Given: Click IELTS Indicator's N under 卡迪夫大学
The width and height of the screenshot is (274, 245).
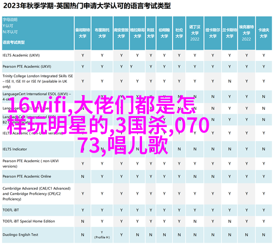Looking at the screenshot, I should click(263, 149).
